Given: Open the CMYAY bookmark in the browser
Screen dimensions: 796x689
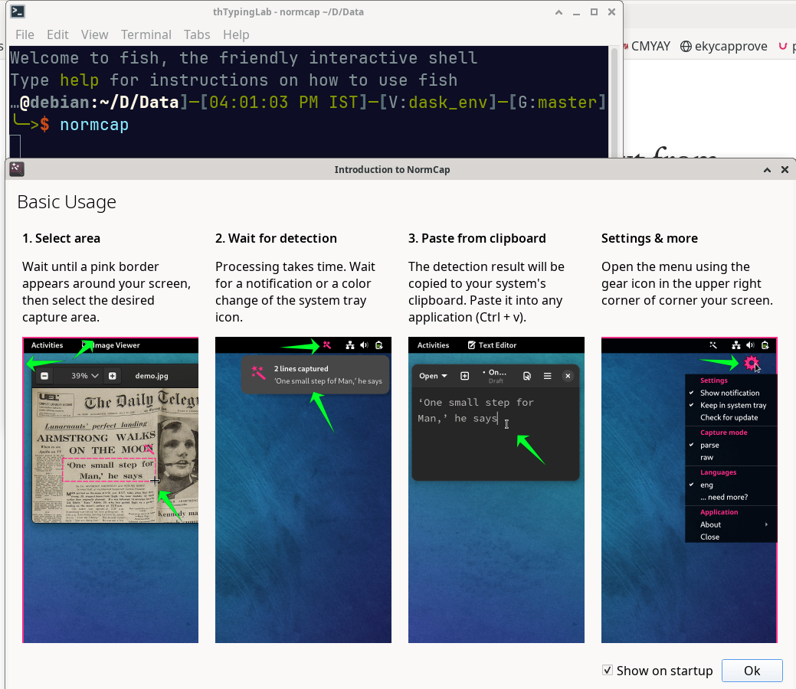Looking at the screenshot, I should point(650,46).
